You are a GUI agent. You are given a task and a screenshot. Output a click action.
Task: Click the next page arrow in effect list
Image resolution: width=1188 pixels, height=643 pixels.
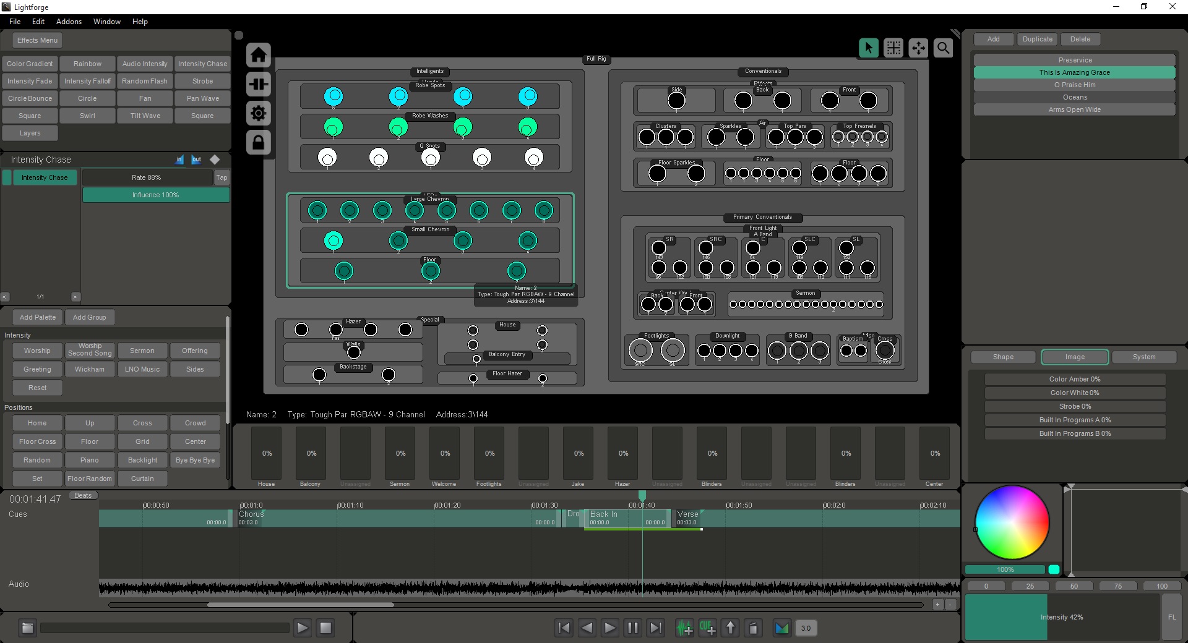pos(75,297)
